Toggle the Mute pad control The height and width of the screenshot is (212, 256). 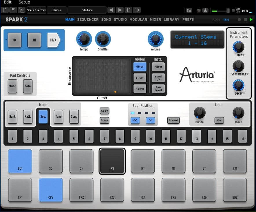click(12, 86)
